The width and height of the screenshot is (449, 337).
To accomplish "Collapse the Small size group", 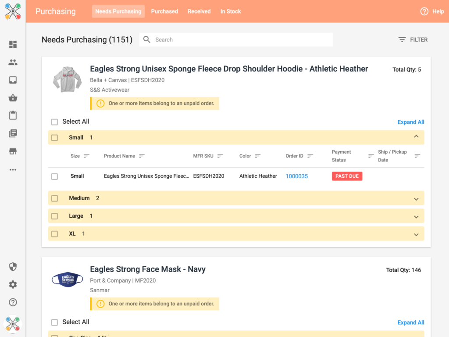I will (417, 136).
